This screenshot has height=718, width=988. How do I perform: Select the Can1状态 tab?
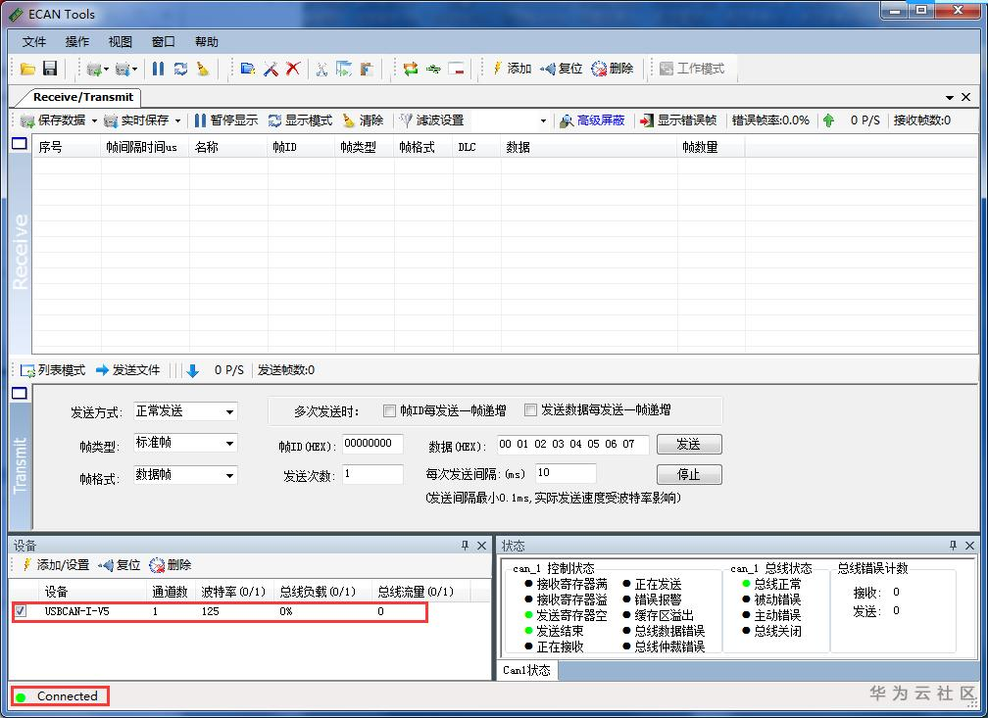click(x=526, y=670)
